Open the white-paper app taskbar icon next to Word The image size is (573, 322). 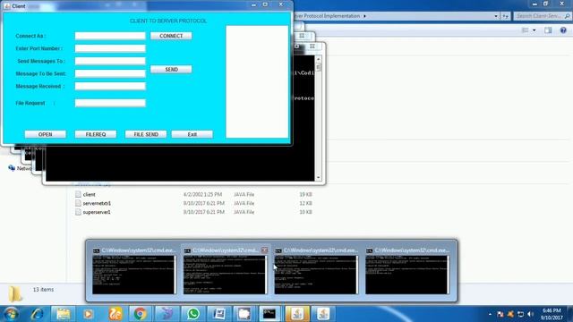click(244, 314)
